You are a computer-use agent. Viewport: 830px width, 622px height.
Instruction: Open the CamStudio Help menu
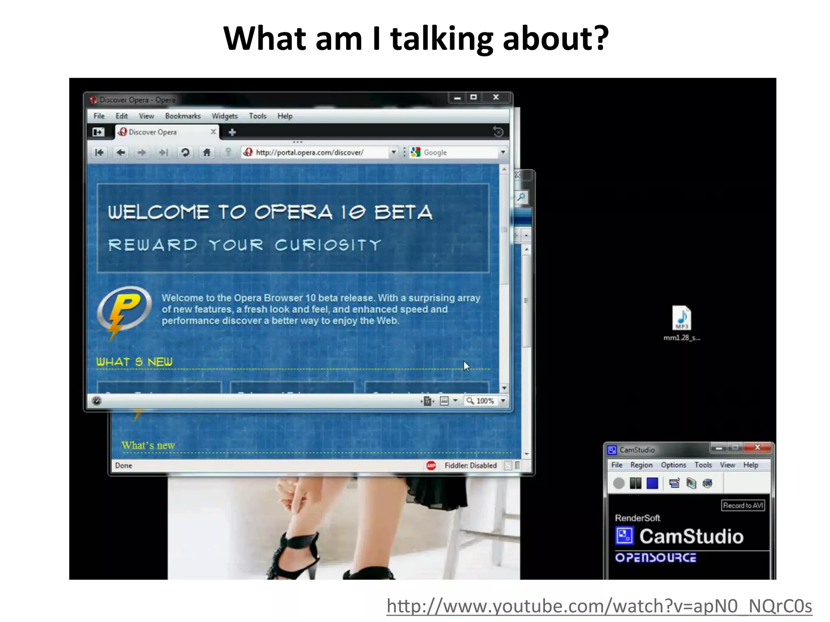tap(751, 465)
